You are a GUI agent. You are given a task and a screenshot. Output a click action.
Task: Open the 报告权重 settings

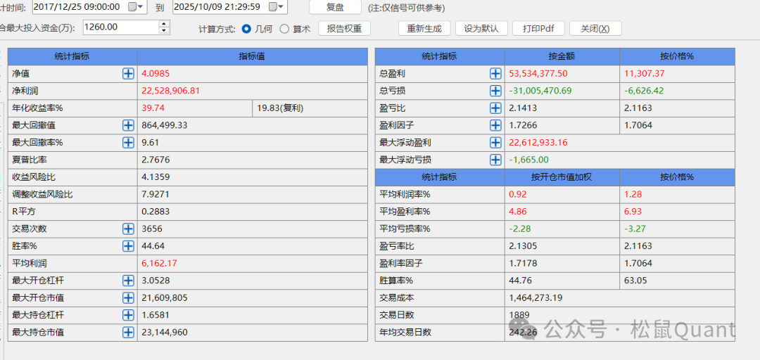tap(344, 29)
